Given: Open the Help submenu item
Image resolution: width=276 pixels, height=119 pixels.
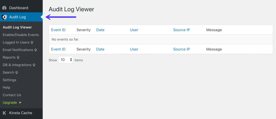Looking at the screenshot, I should (x=6, y=87).
